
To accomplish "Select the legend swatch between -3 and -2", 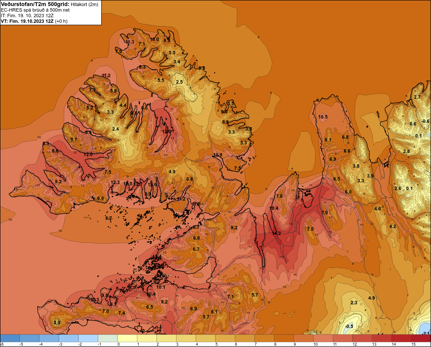I will (x=69, y=338).
